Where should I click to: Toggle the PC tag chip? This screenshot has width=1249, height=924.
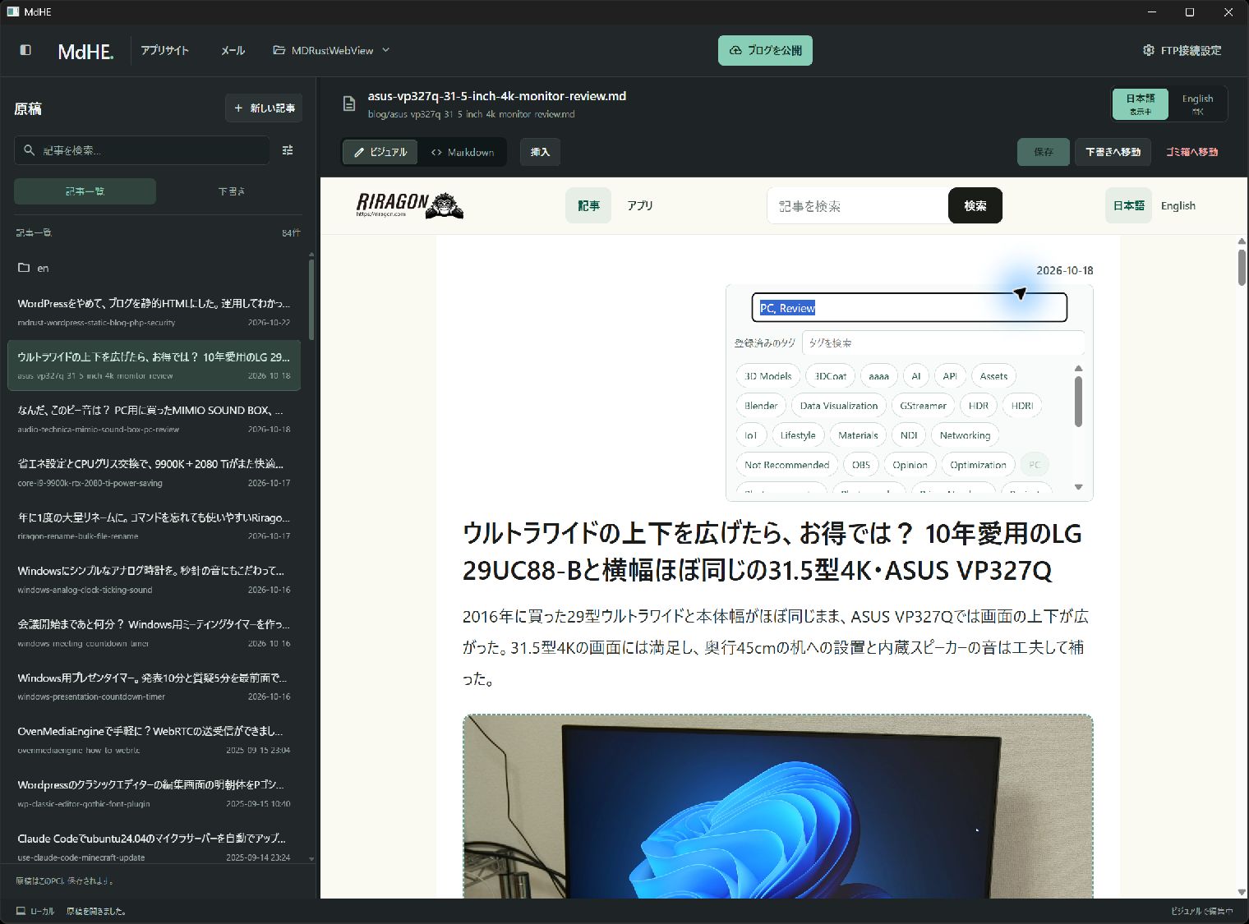[x=1035, y=465]
